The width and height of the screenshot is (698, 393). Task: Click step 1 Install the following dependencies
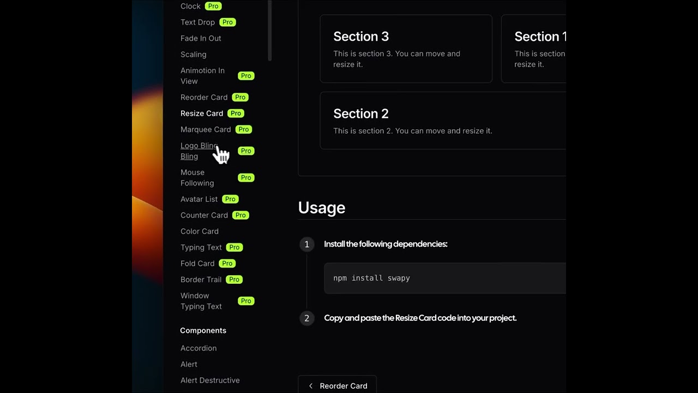click(x=386, y=244)
